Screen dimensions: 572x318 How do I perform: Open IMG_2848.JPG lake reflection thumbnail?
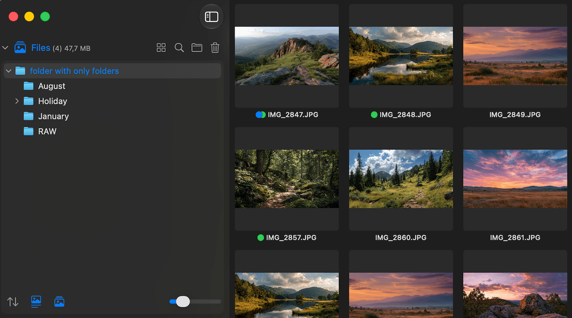point(401,56)
